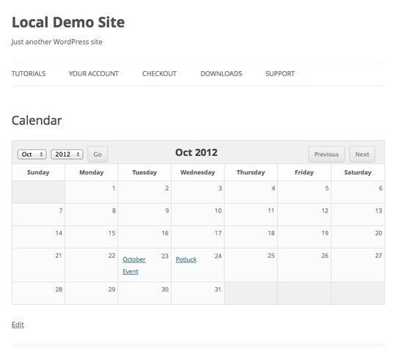
Task: Click the Oct 2012 calendar heading
Action: point(197,152)
